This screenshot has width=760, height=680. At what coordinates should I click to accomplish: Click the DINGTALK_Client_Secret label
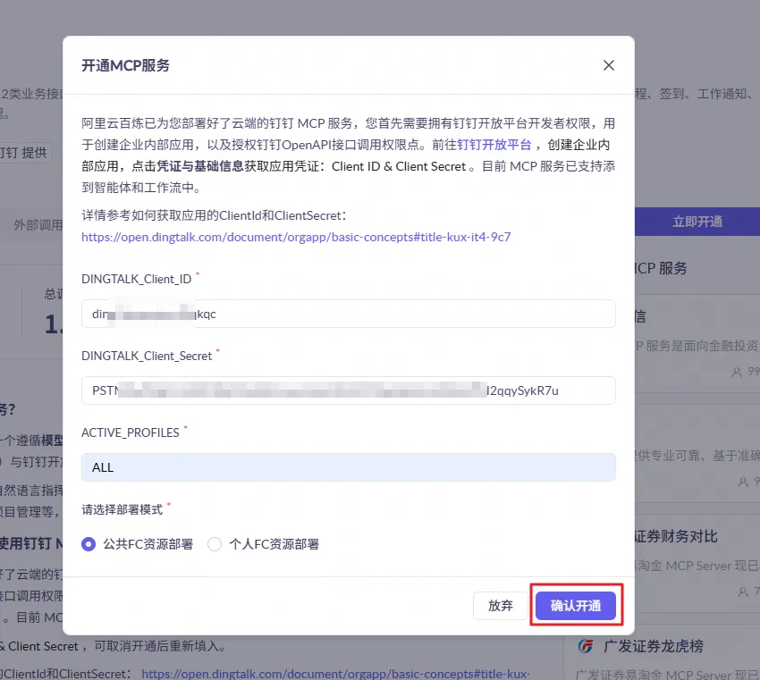147,356
